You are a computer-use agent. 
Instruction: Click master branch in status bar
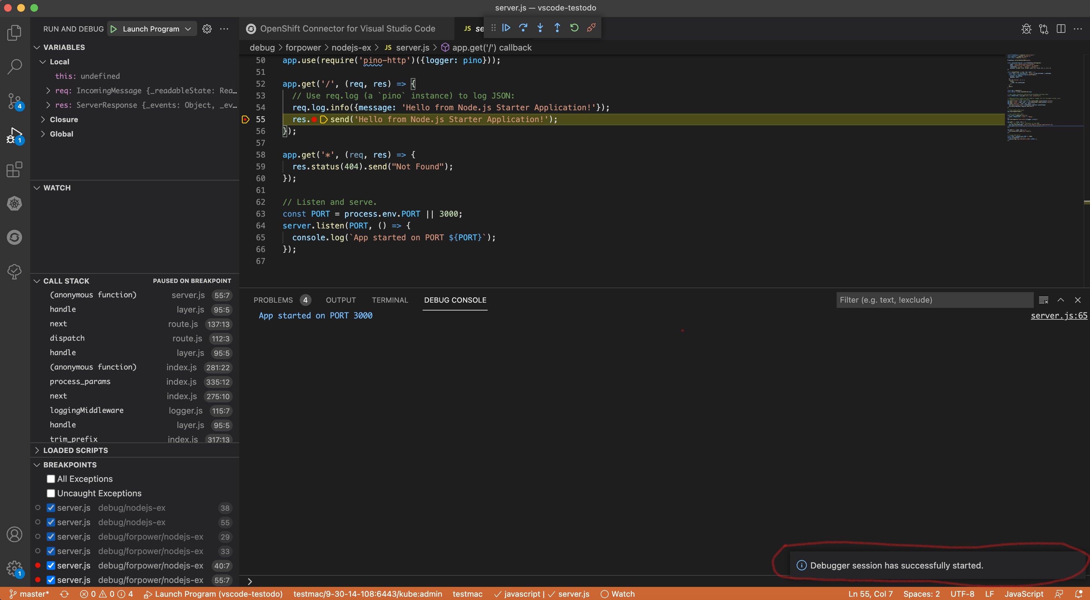pos(30,594)
